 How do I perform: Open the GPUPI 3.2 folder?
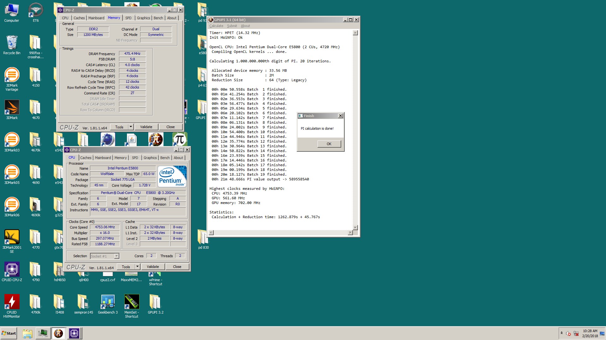coord(155,304)
